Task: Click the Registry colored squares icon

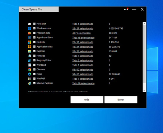Action: click(29, 42)
